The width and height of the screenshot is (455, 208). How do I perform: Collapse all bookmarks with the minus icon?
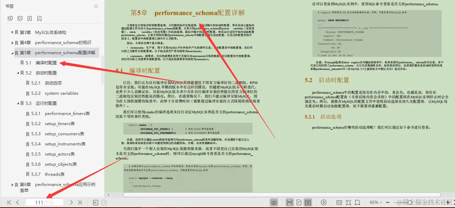click(20, 18)
